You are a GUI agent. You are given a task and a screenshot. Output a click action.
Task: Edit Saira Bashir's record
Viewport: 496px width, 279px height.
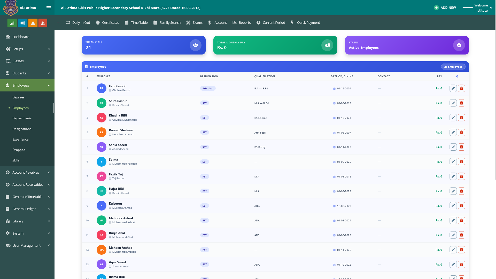(453, 103)
